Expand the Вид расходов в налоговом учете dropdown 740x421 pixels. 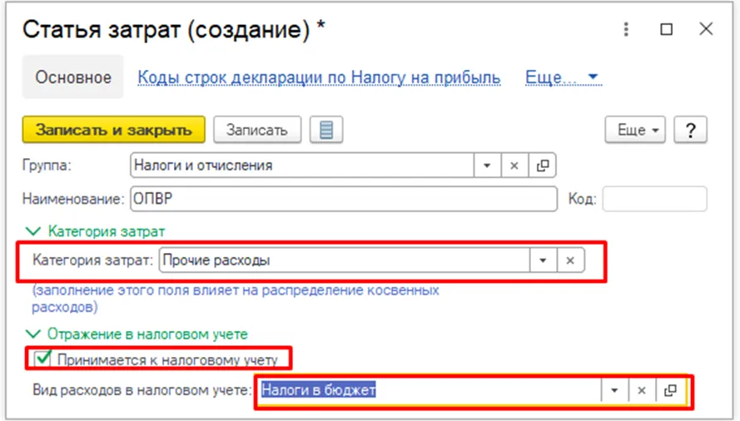coord(614,390)
